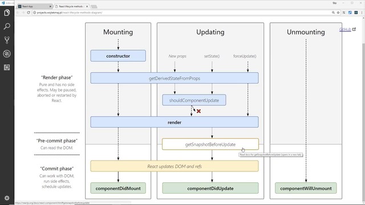Open the Chrome three-dot menu
The image size is (365, 205).
pyautogui.click(x=362, y=13)
